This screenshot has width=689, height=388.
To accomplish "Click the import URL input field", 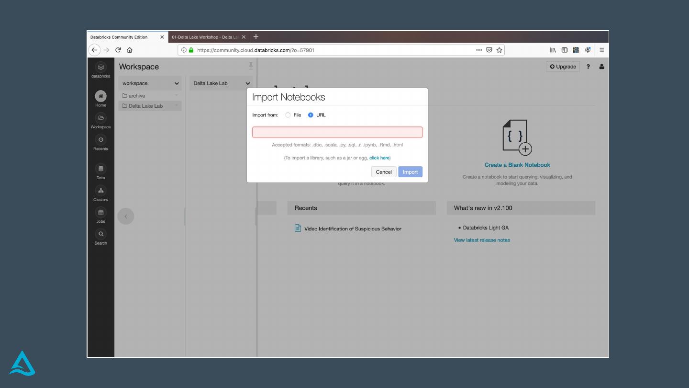I will [x=337, y=132].
